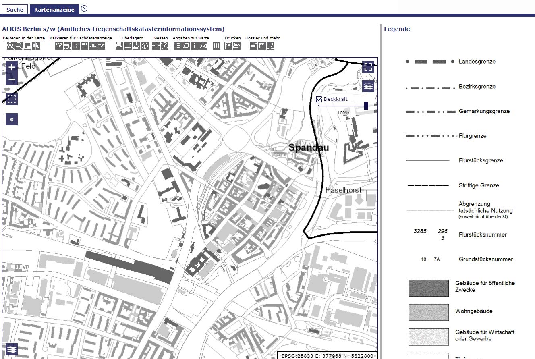This screenshot has height=359, width=535.
Task: Click the EPSG coordinate readout at map bottom
Action: [x=327, y=356]
